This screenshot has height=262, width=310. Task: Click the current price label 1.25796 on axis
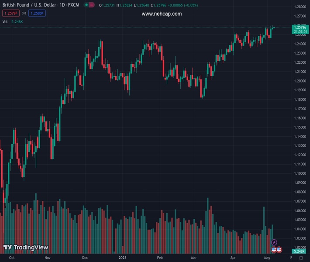coord(300,28)
